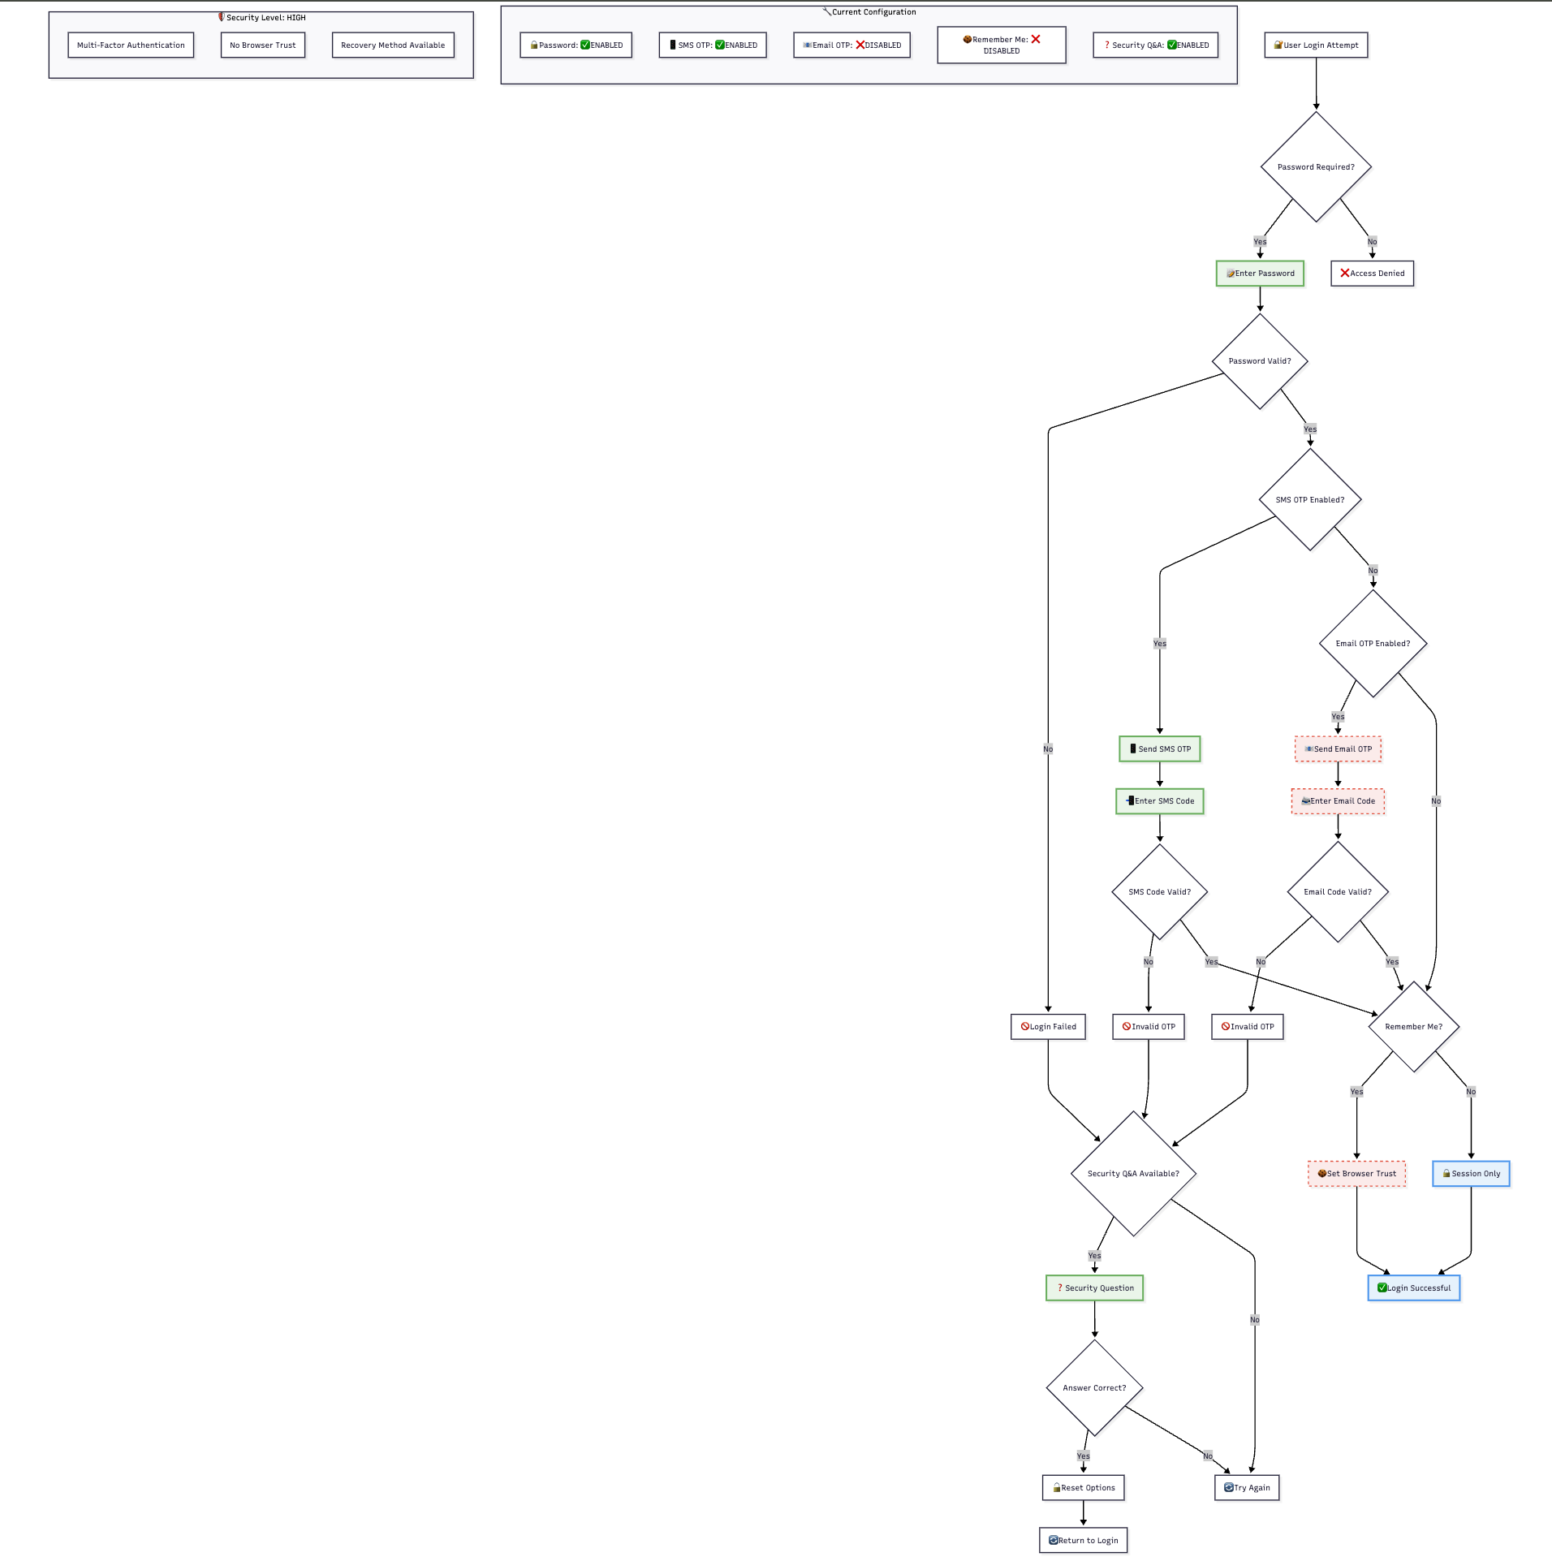The height and width of the screenshot is (1557, 1552).
Task: Click the Remember Me: DISABLED config box
Action: pos(1002,45)
